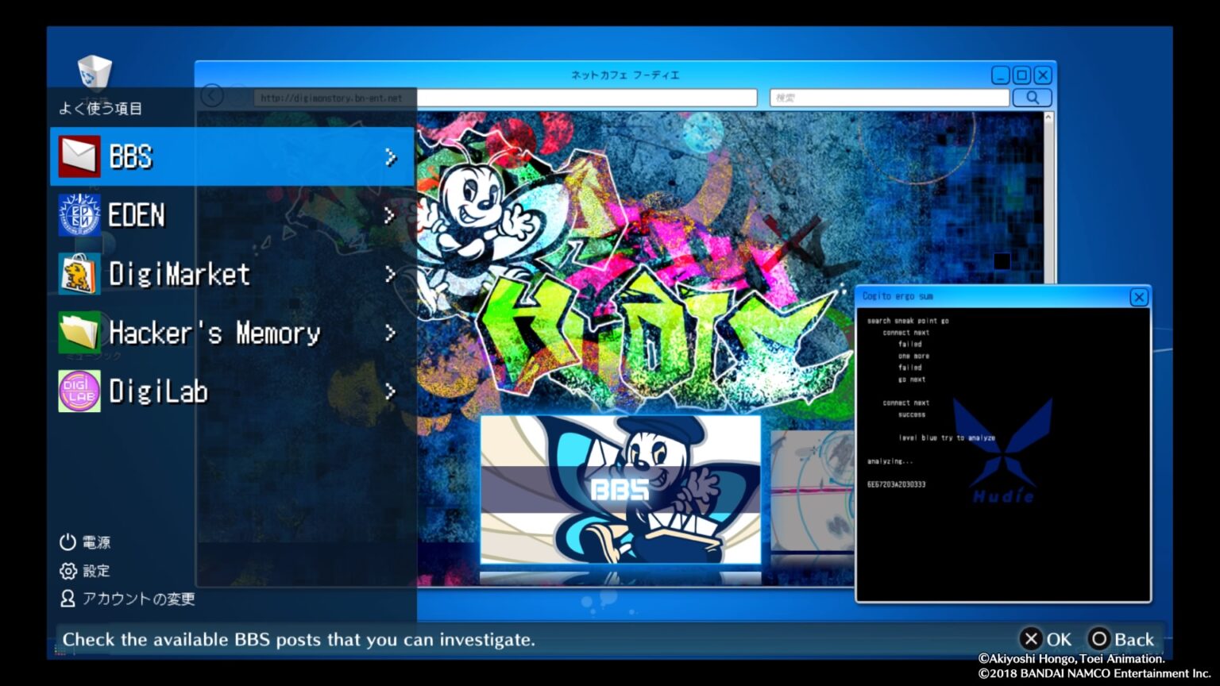Click the Hacker's Memory folder icon

[79, 332]
